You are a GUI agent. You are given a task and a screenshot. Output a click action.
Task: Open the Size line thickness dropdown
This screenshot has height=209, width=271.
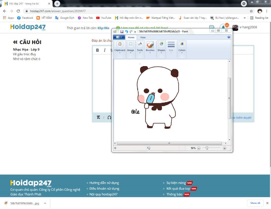(x=171, y=47)
